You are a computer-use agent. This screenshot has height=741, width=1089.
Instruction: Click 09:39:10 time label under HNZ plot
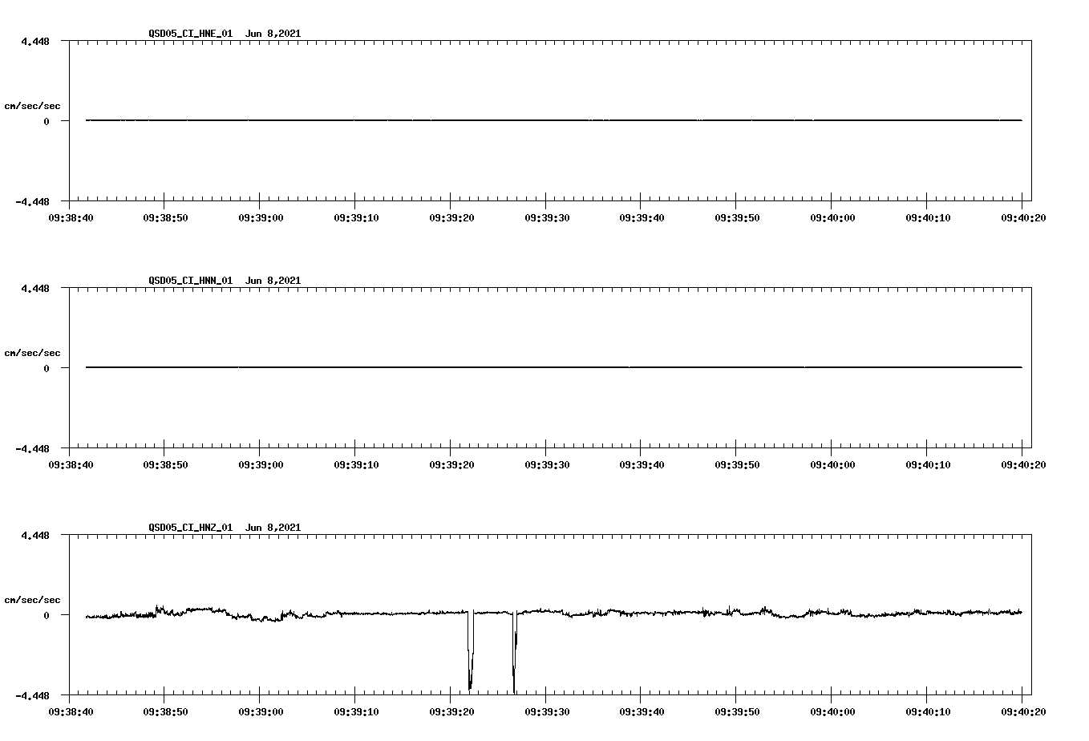coord(356,711)
